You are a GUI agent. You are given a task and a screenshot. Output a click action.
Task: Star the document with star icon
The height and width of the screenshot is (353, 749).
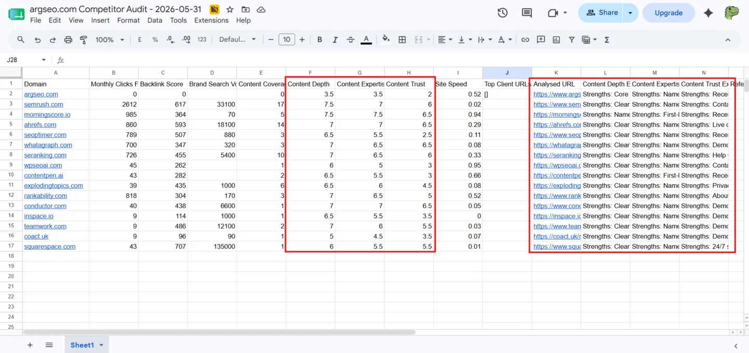click(230, 9)
